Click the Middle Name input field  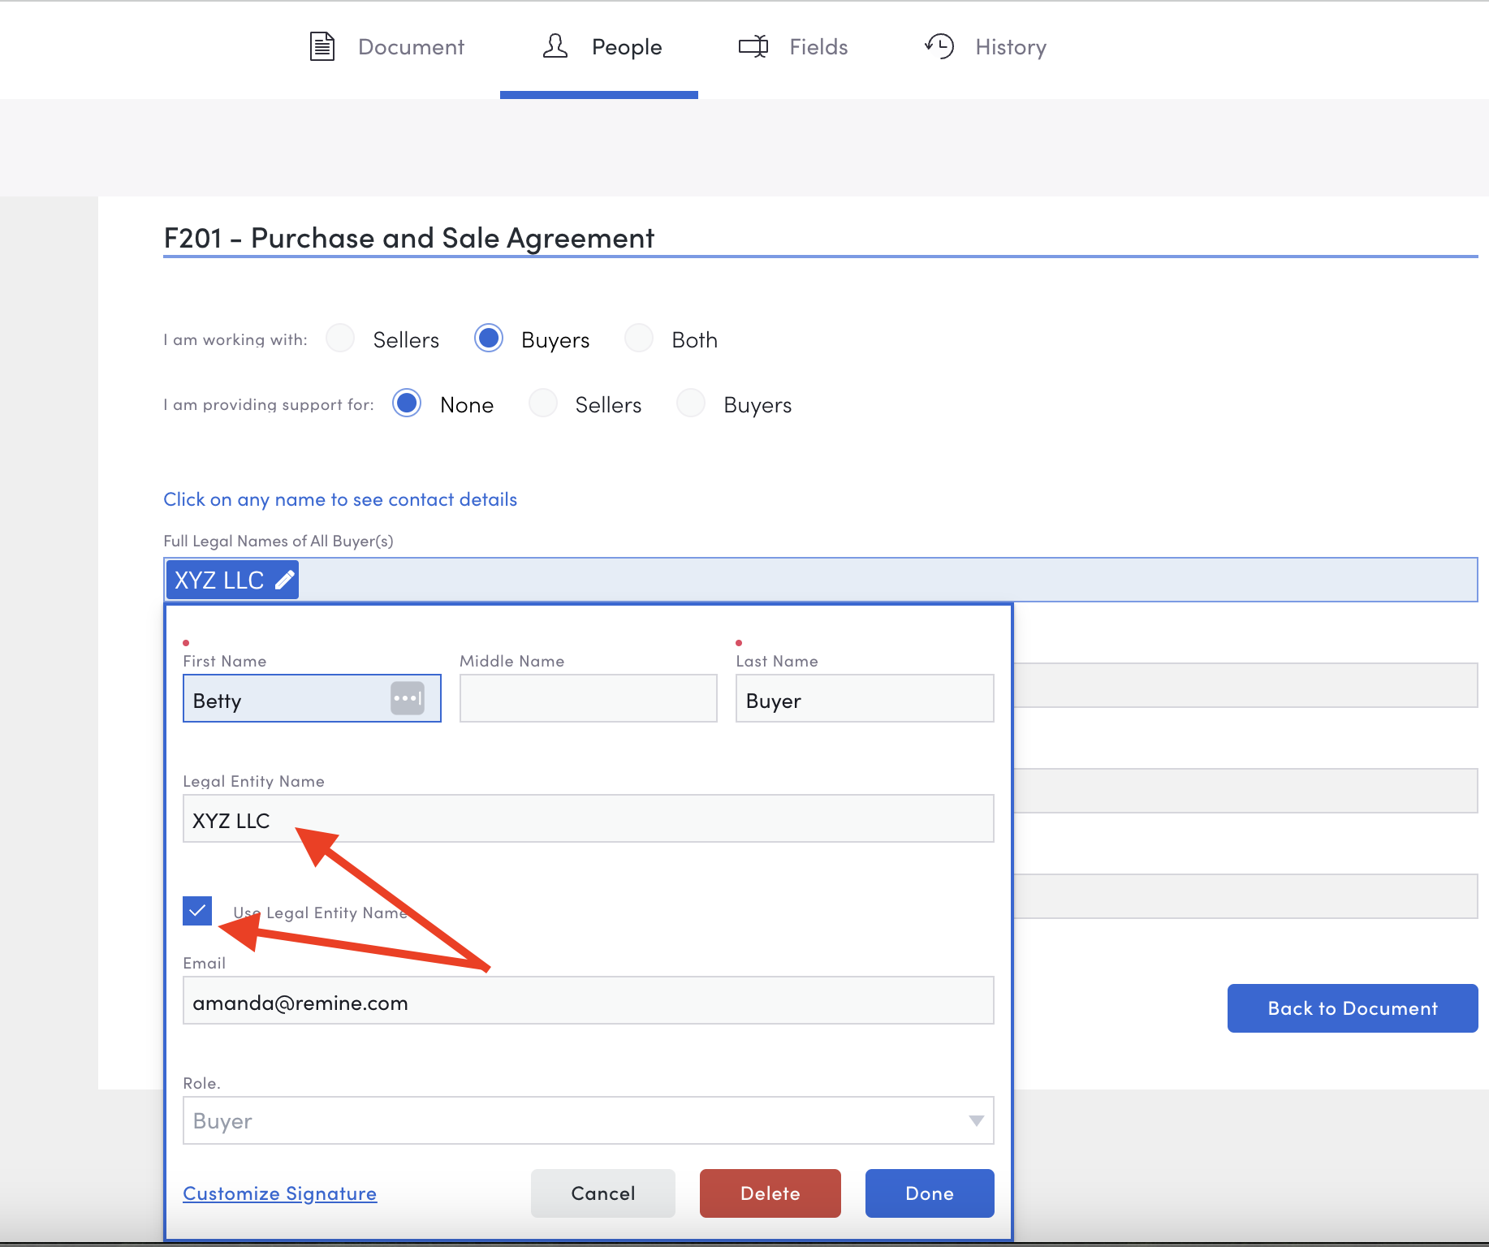(x=589, y=698)
